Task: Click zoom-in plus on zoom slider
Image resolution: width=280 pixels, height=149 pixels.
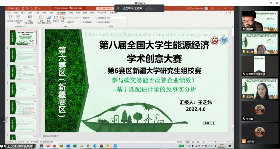Action: 223,142
